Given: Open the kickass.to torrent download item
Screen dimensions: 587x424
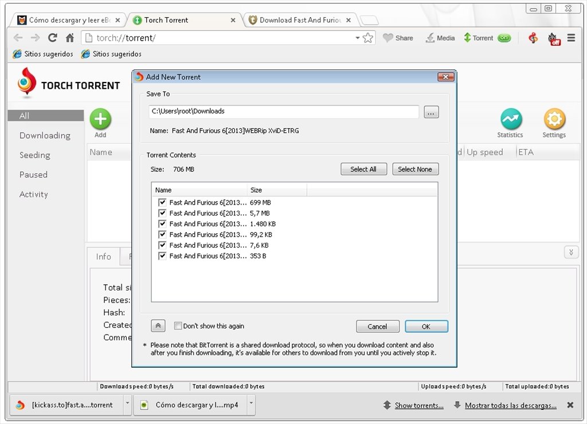Looking at the screenshot, I should coord(66,405).
